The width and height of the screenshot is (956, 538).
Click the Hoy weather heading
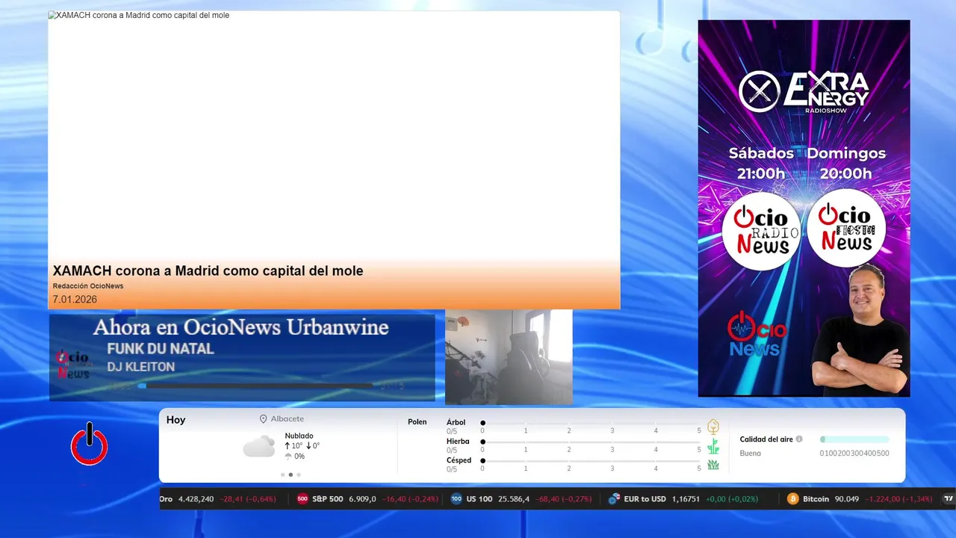tap(176, 420)
